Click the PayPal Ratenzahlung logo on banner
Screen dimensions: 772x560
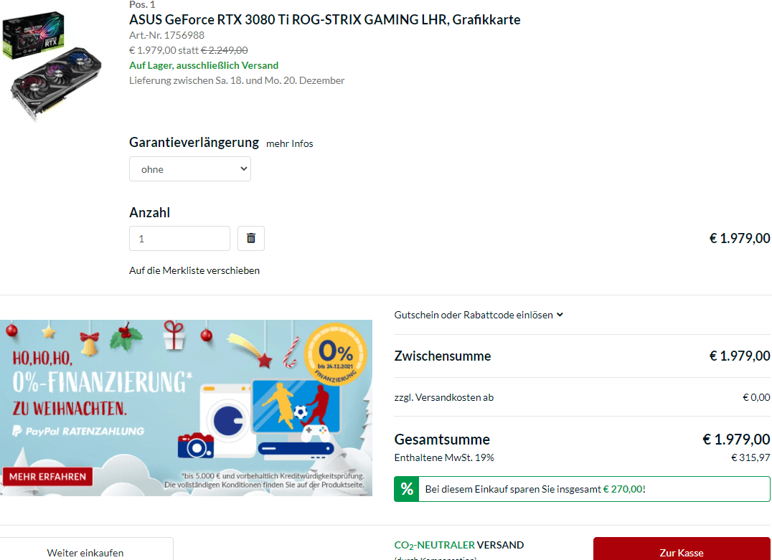[79, 431]
